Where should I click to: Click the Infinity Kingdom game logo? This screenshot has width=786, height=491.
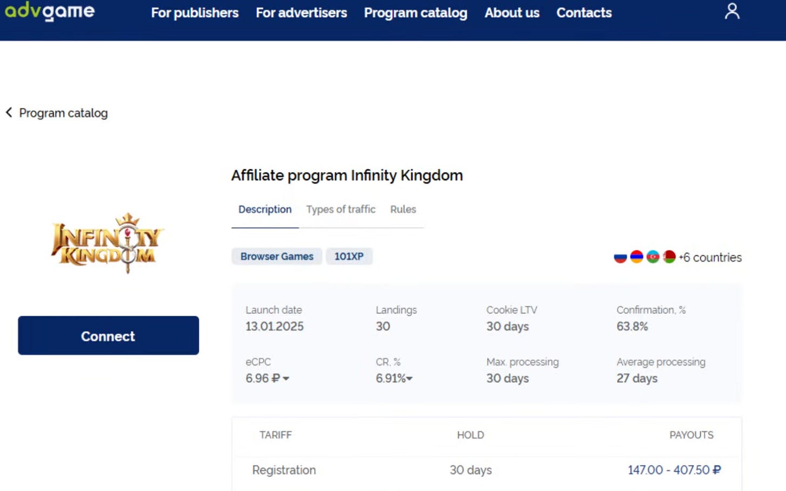(107, 243)
